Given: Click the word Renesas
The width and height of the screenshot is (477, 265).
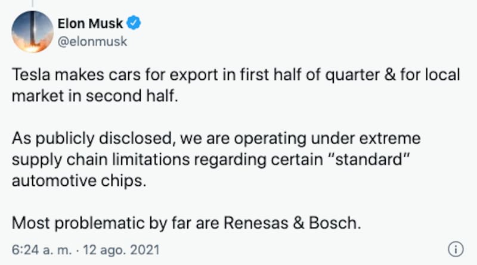Looking at the screenshot, I should click(x=256, y=223).
